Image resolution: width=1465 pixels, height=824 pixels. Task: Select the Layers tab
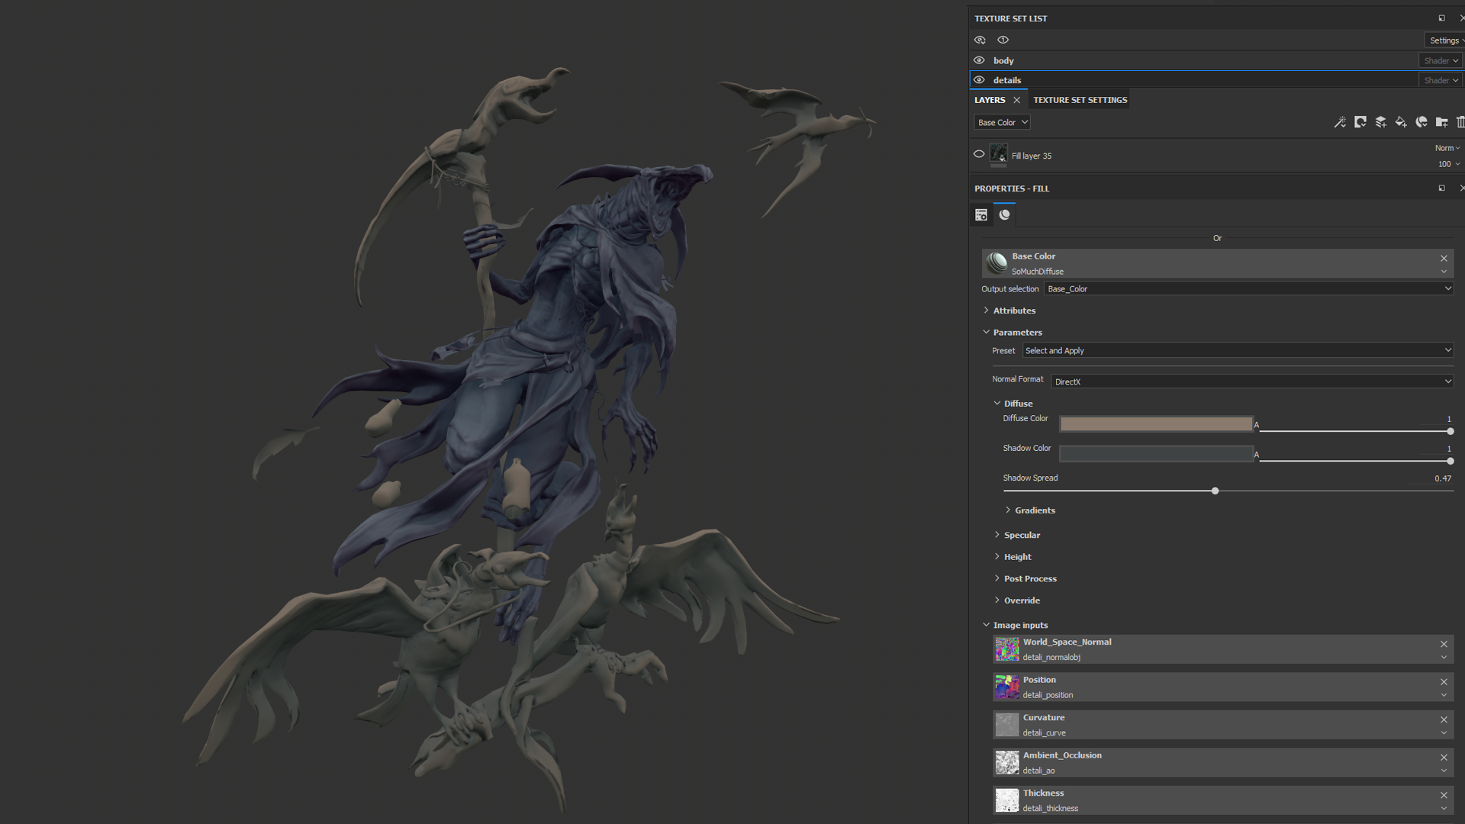tap(990, 100)
